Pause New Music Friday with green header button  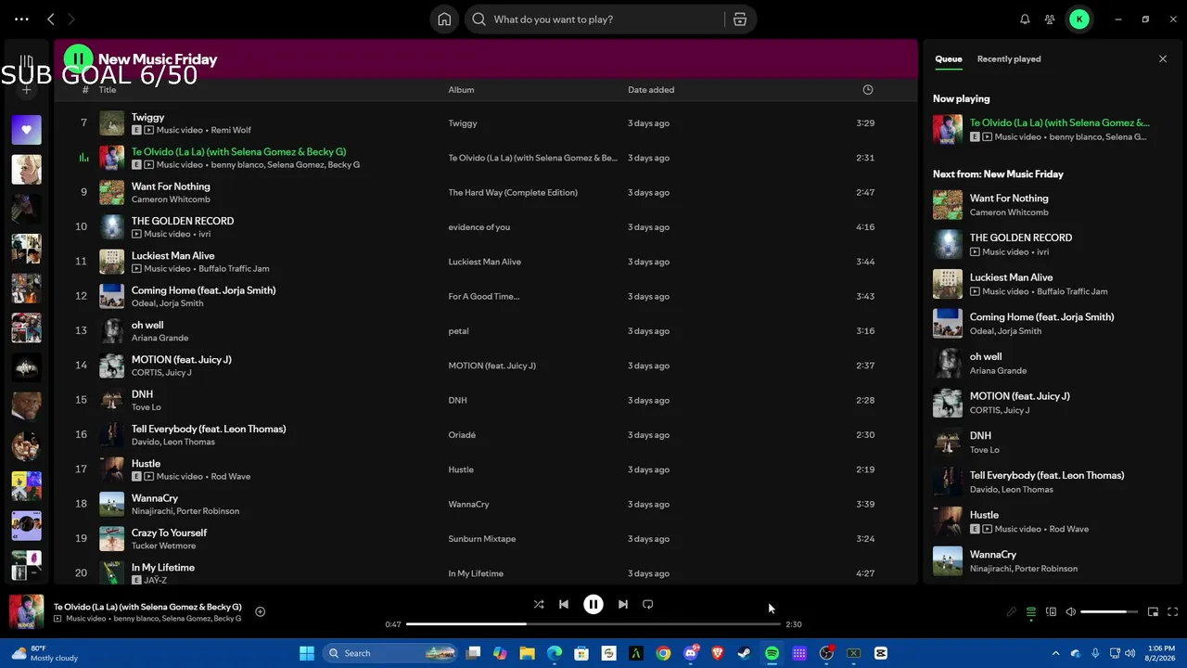(79, 59)
